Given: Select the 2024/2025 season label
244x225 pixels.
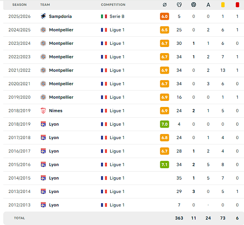Looking at the screenshot, I should (19, 30).
